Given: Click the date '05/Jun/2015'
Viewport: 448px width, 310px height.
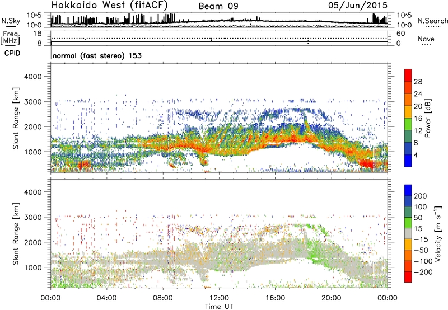Looking at the screenshot, I should click(358, 6).
